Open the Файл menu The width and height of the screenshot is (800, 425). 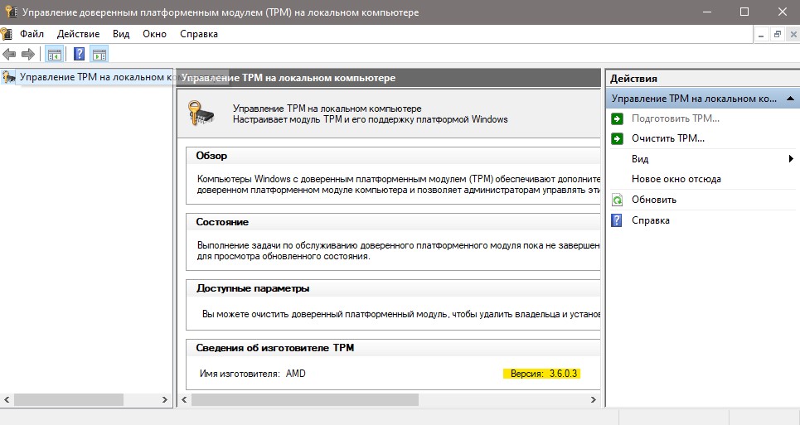coord(32,34)
